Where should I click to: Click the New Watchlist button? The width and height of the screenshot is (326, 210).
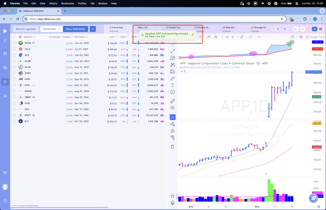75,29
